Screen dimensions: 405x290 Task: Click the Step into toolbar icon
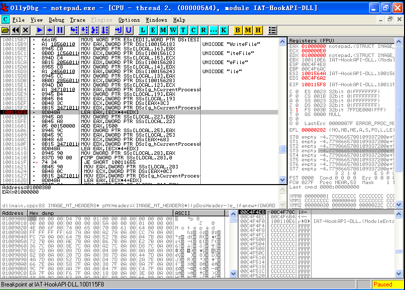(74, 30)
